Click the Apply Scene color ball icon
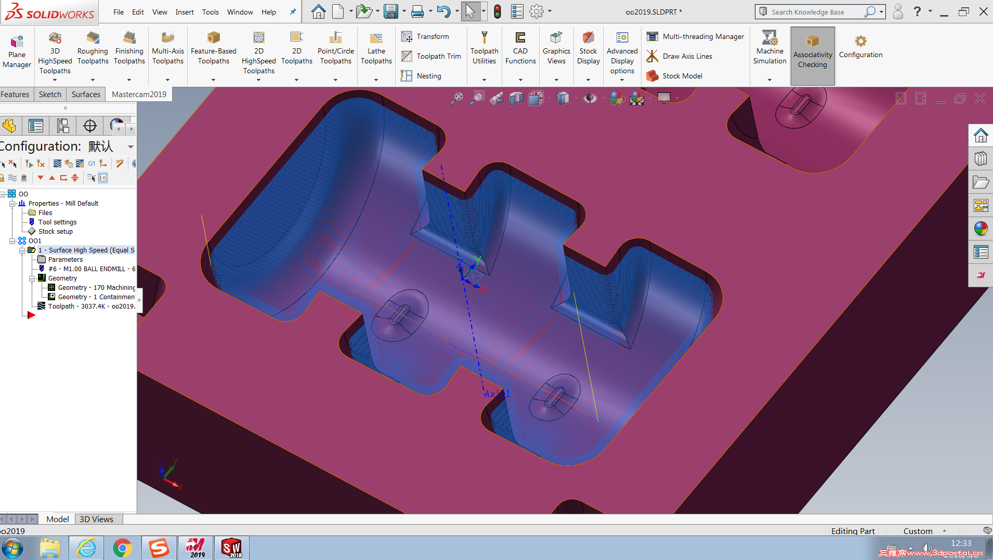 636,98
